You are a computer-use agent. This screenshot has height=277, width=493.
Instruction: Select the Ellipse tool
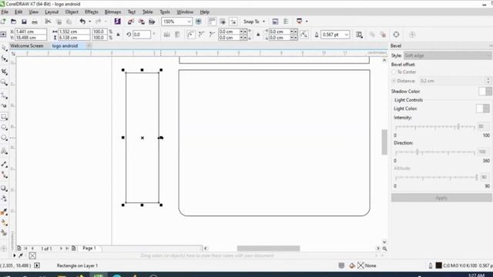coord(4,127)
